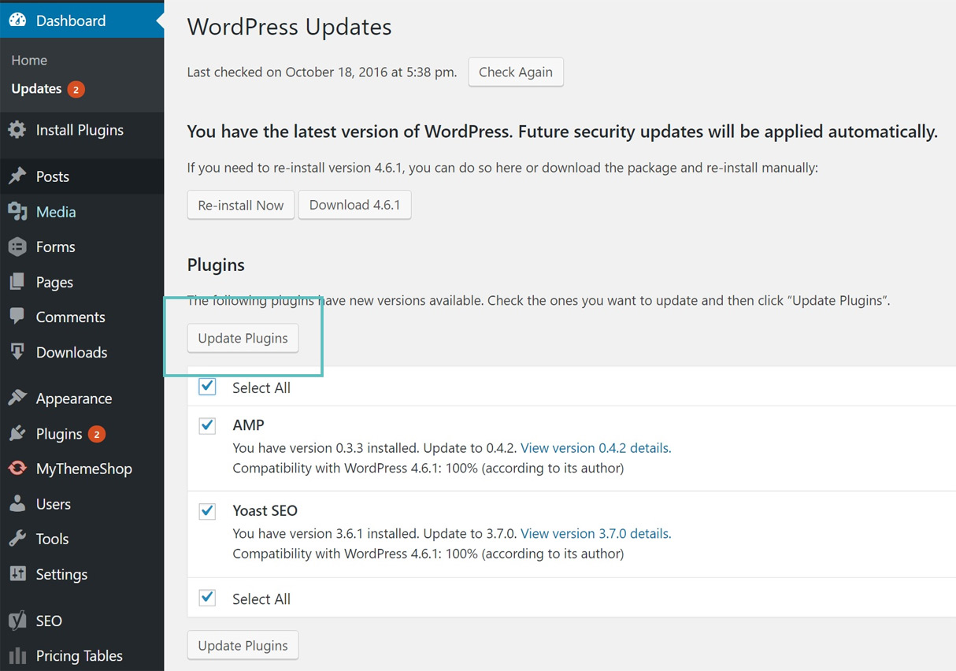Screen dimensions: 956x671
Task: Click the Plugins section heading
Action: [216, 265]
